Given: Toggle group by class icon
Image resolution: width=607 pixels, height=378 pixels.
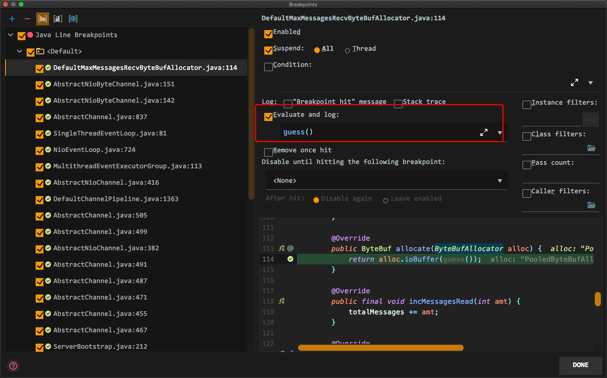Looking at the screenshot, I should click(x=73, y=19).
